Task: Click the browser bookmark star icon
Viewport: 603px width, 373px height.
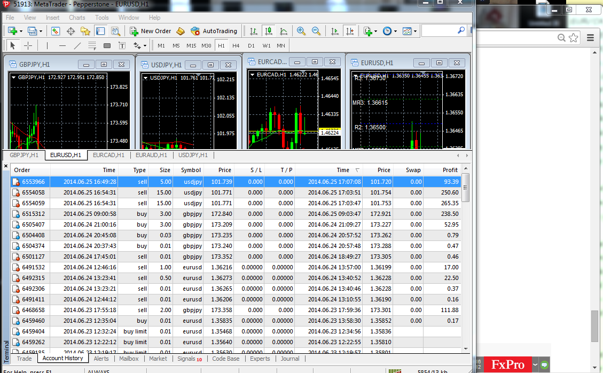Action: (574, 38)
